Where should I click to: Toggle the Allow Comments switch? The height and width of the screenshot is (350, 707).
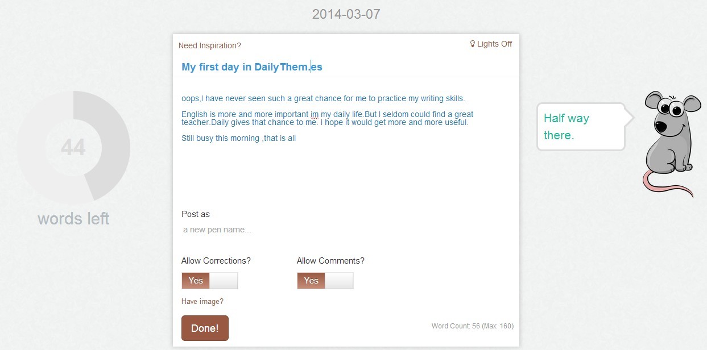(x=325, y=281)
